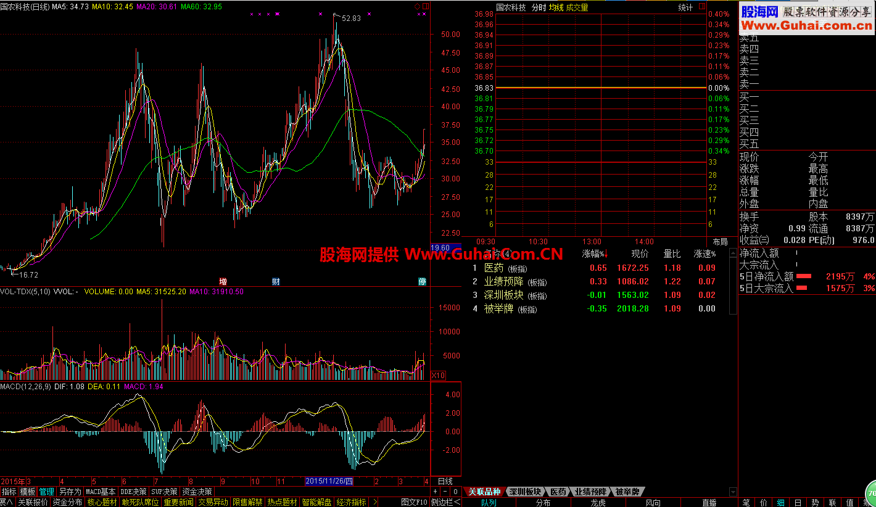Click the 涨幅% column header
The height and width of the screenshot is (507, 876).
click(x=595, y=253)
